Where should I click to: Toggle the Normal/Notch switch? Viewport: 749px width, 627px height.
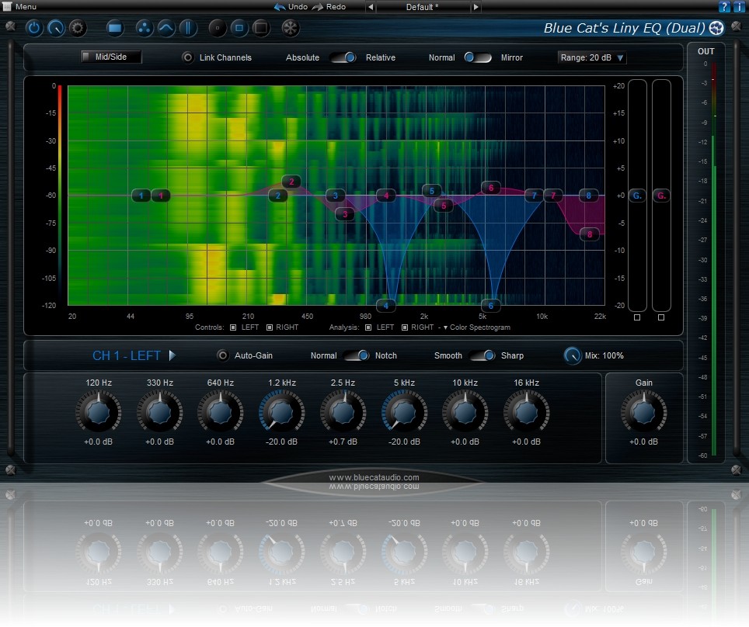coord(357,355)
